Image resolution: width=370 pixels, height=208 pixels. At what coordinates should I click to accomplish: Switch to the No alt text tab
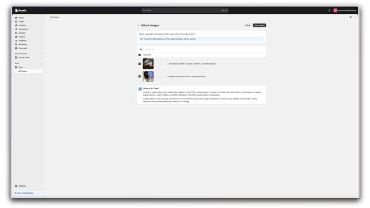pyautogui.click(x=149, y=49)
